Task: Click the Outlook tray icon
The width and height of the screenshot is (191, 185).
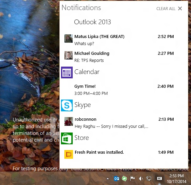Action: tap(117, 179)
